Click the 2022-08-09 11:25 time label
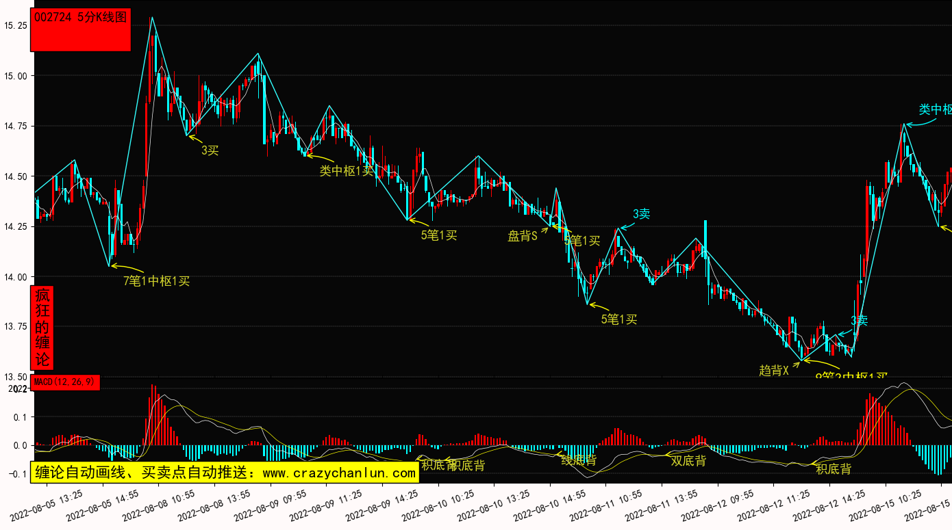952x530 pixels. coord(327,505)
